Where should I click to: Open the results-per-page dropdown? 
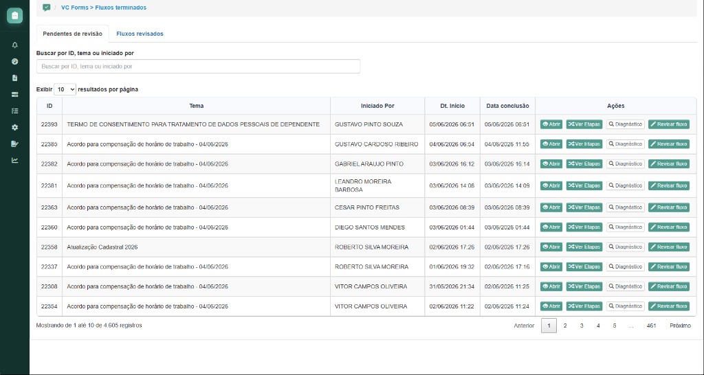point(65,89)
